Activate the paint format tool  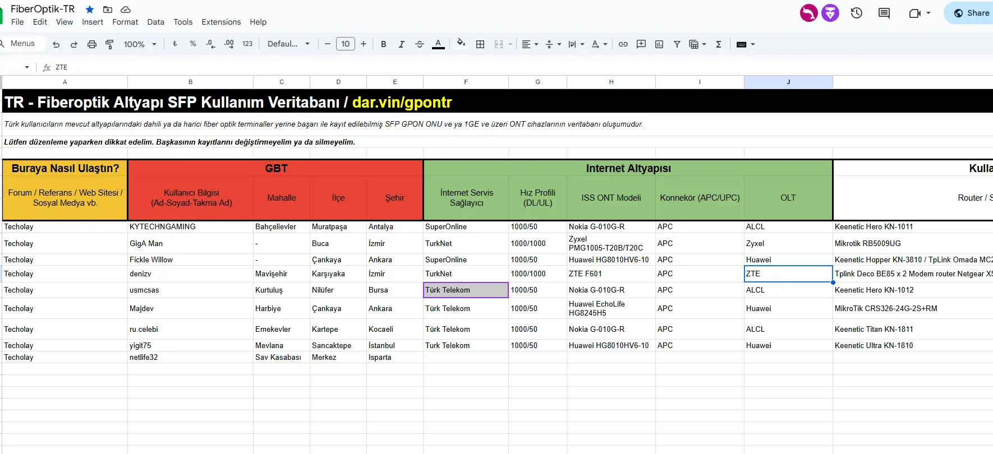coord(110,44)
